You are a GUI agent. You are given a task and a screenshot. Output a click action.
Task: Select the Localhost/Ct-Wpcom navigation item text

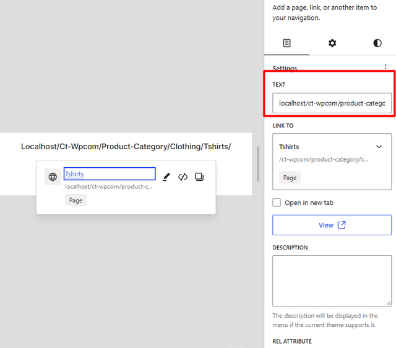click(126, 147)
